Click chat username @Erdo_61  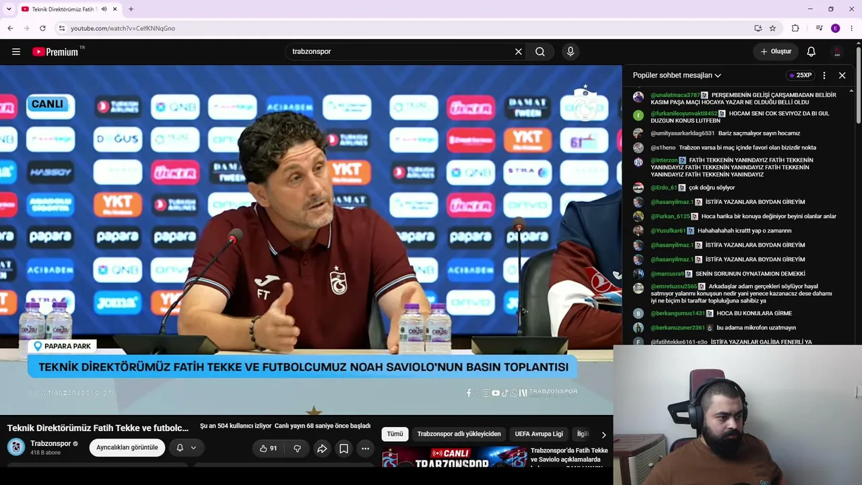click(663, 187)
